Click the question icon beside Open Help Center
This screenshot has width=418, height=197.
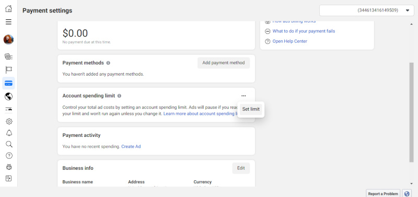pos(268,41)
